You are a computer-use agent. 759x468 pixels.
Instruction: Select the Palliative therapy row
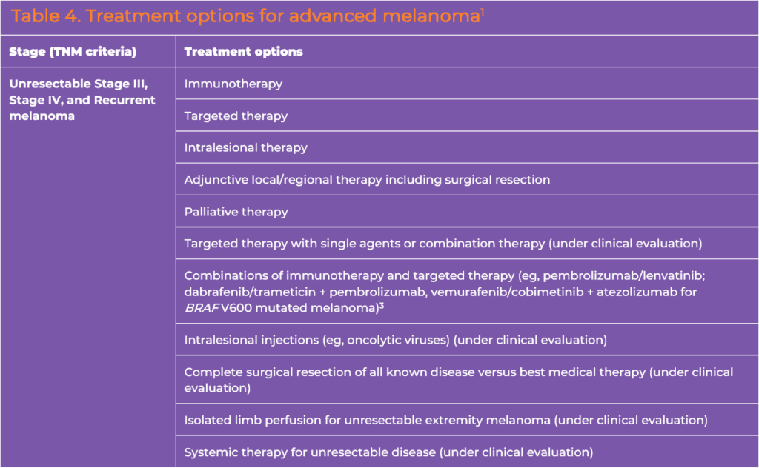(467, 211)
